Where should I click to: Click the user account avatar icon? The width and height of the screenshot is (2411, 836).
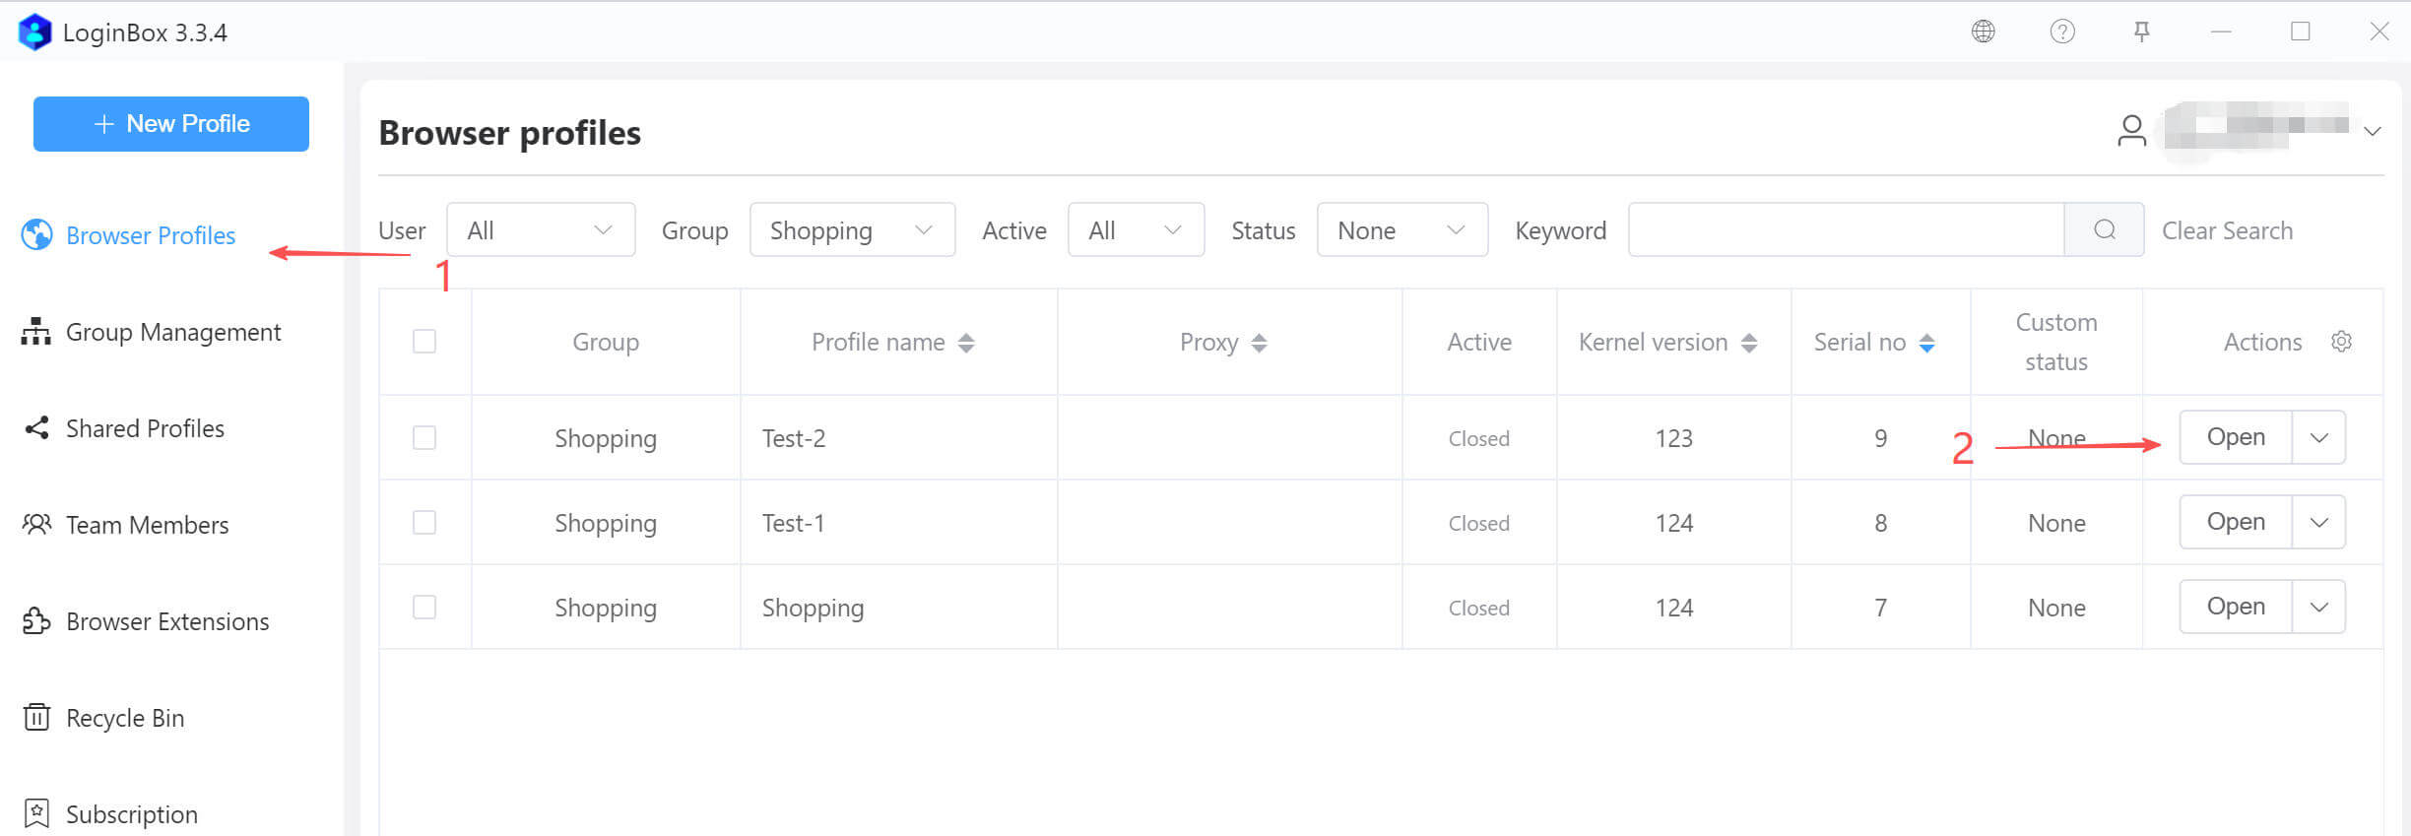(2131, 131)
